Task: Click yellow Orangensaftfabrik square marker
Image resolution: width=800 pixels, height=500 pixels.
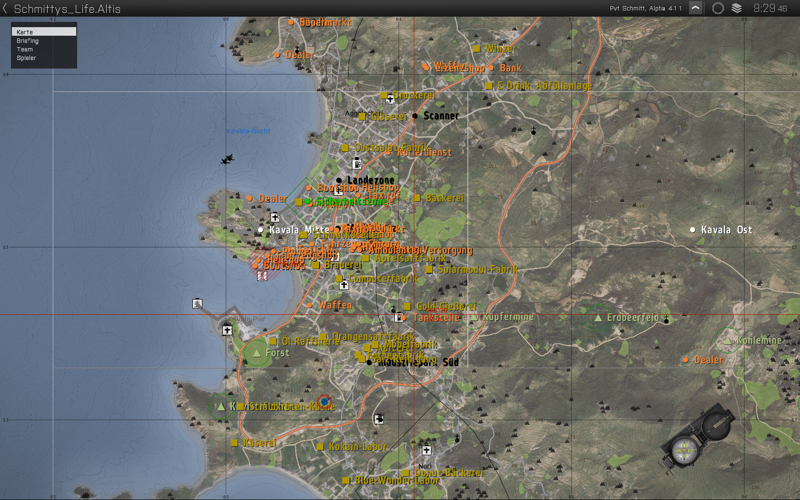Action: click(323, 337)
